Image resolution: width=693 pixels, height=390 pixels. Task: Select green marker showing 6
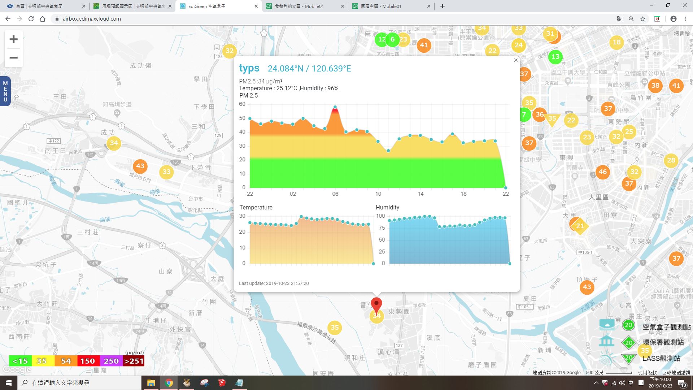(x=392, y=39)
